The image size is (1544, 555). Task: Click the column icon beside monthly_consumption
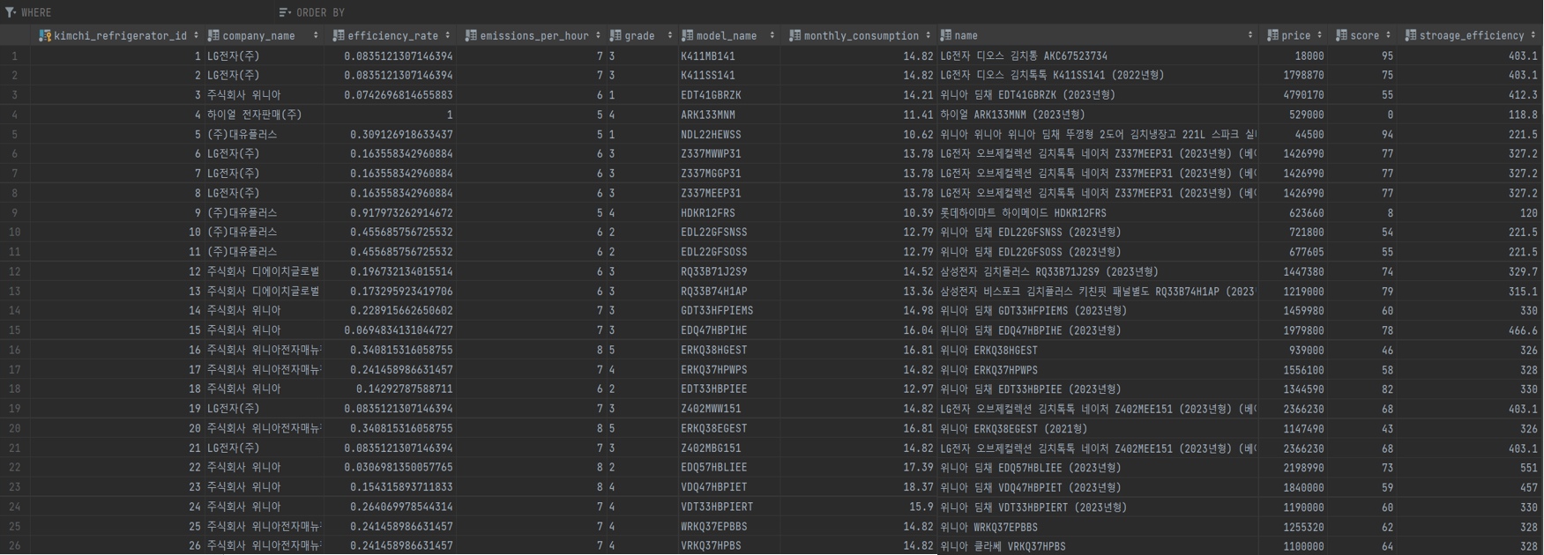click(x=794, y=35)
